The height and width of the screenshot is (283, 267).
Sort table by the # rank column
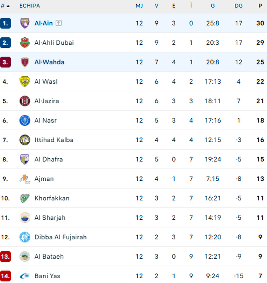tap(5, 6)
